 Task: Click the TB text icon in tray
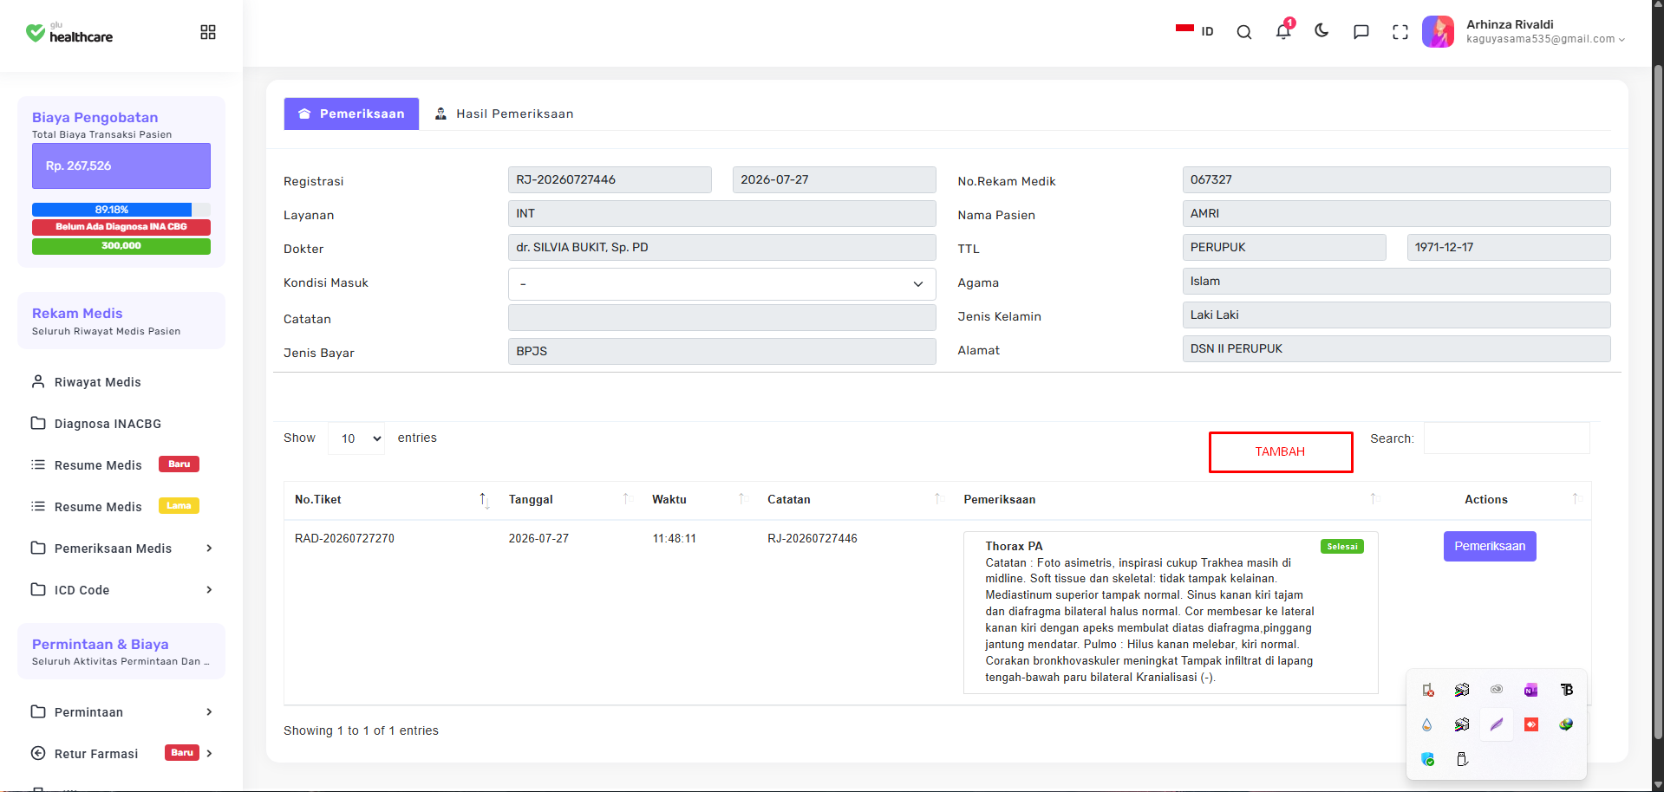[1566, 690]
